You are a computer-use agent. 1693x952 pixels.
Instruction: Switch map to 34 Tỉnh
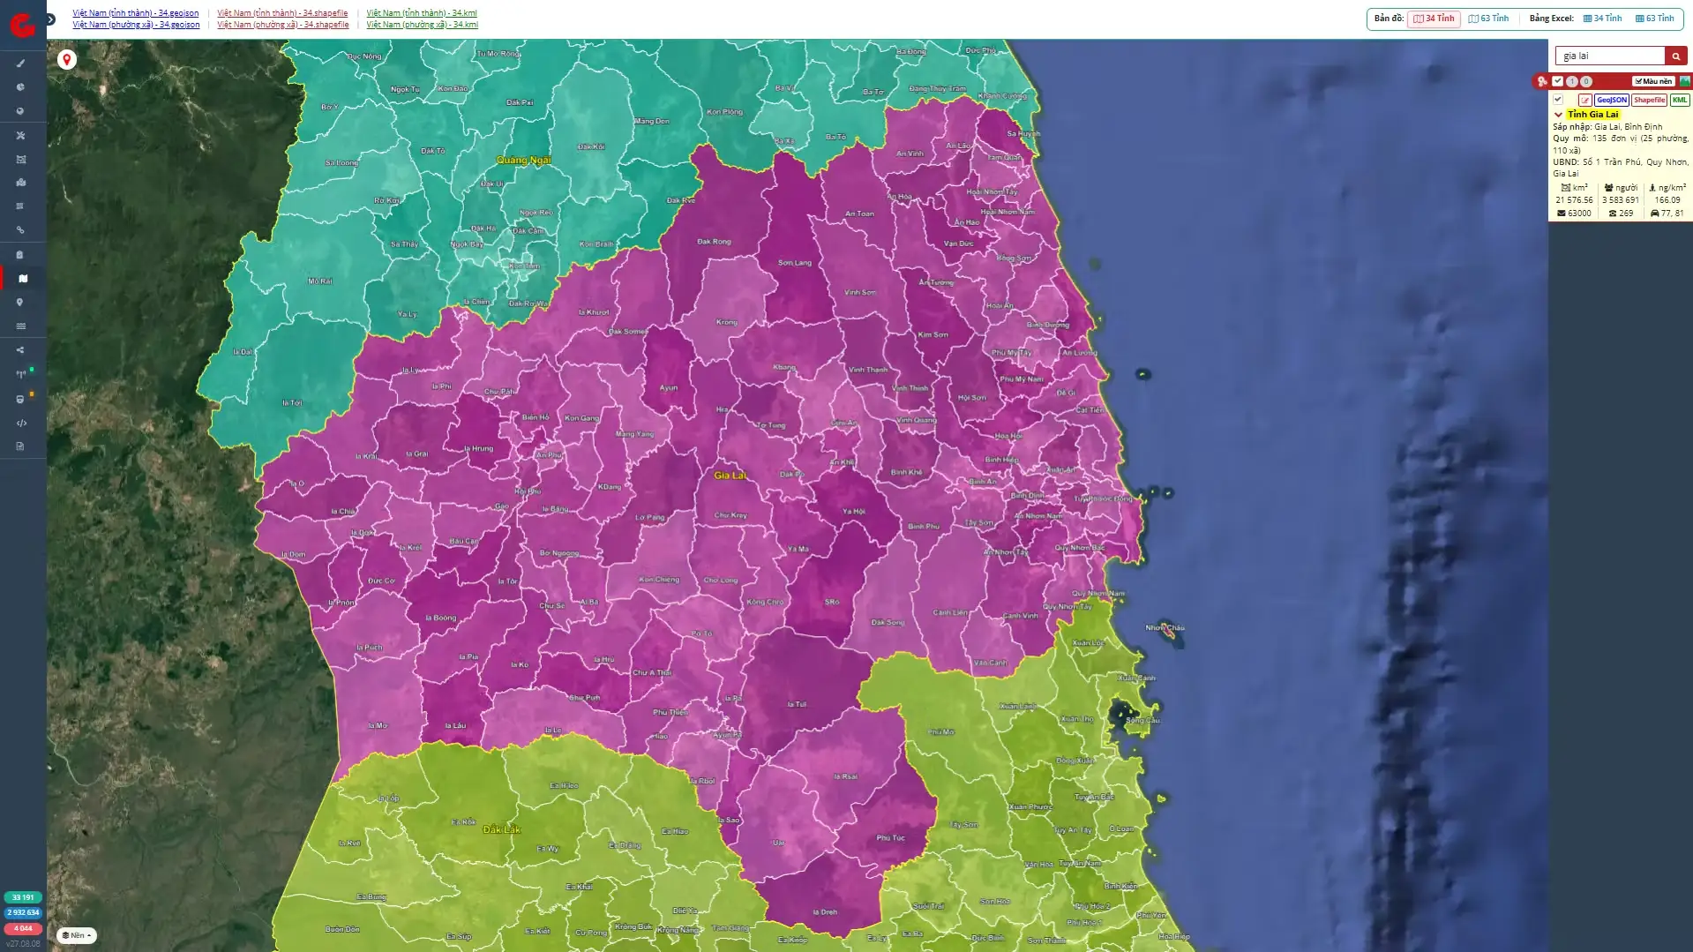(1434, 19)
